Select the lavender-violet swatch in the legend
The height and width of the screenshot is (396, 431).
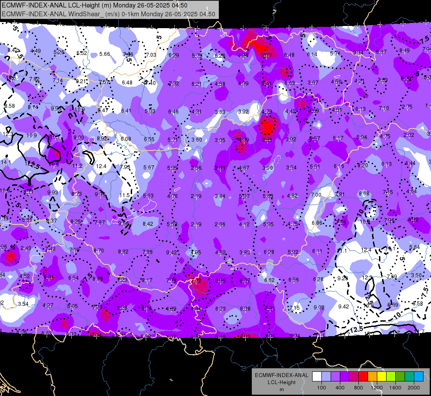335,376
